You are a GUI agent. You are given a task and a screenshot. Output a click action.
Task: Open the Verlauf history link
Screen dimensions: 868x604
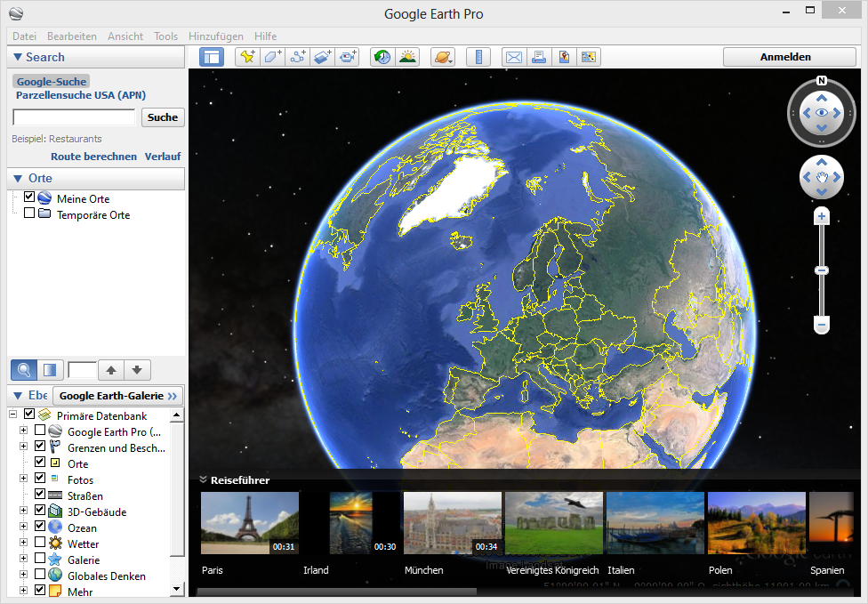point(163,157)
